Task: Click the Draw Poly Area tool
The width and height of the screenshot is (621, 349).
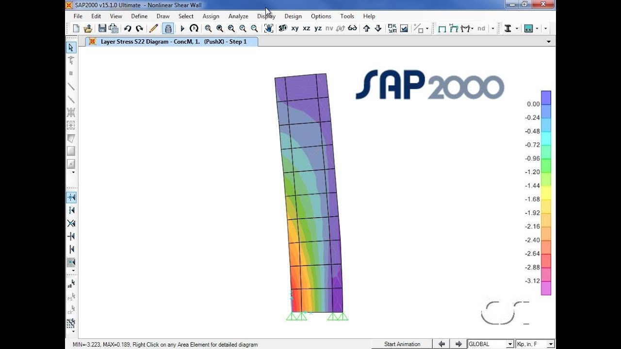Action: tap(71, 139)
